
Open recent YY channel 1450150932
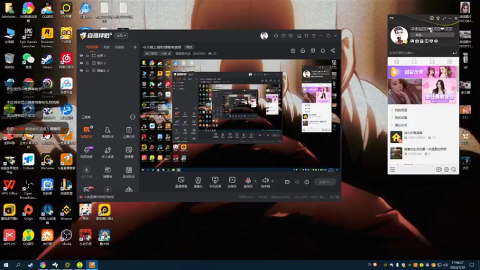pos(424,137)
